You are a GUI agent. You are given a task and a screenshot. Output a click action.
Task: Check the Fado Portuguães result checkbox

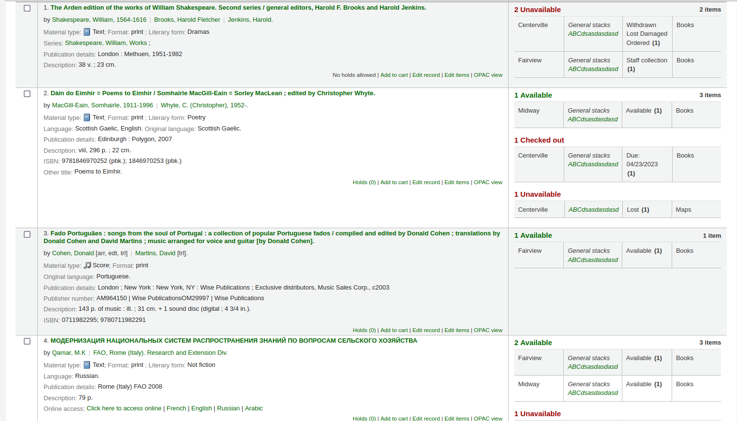tap(27, 234)
